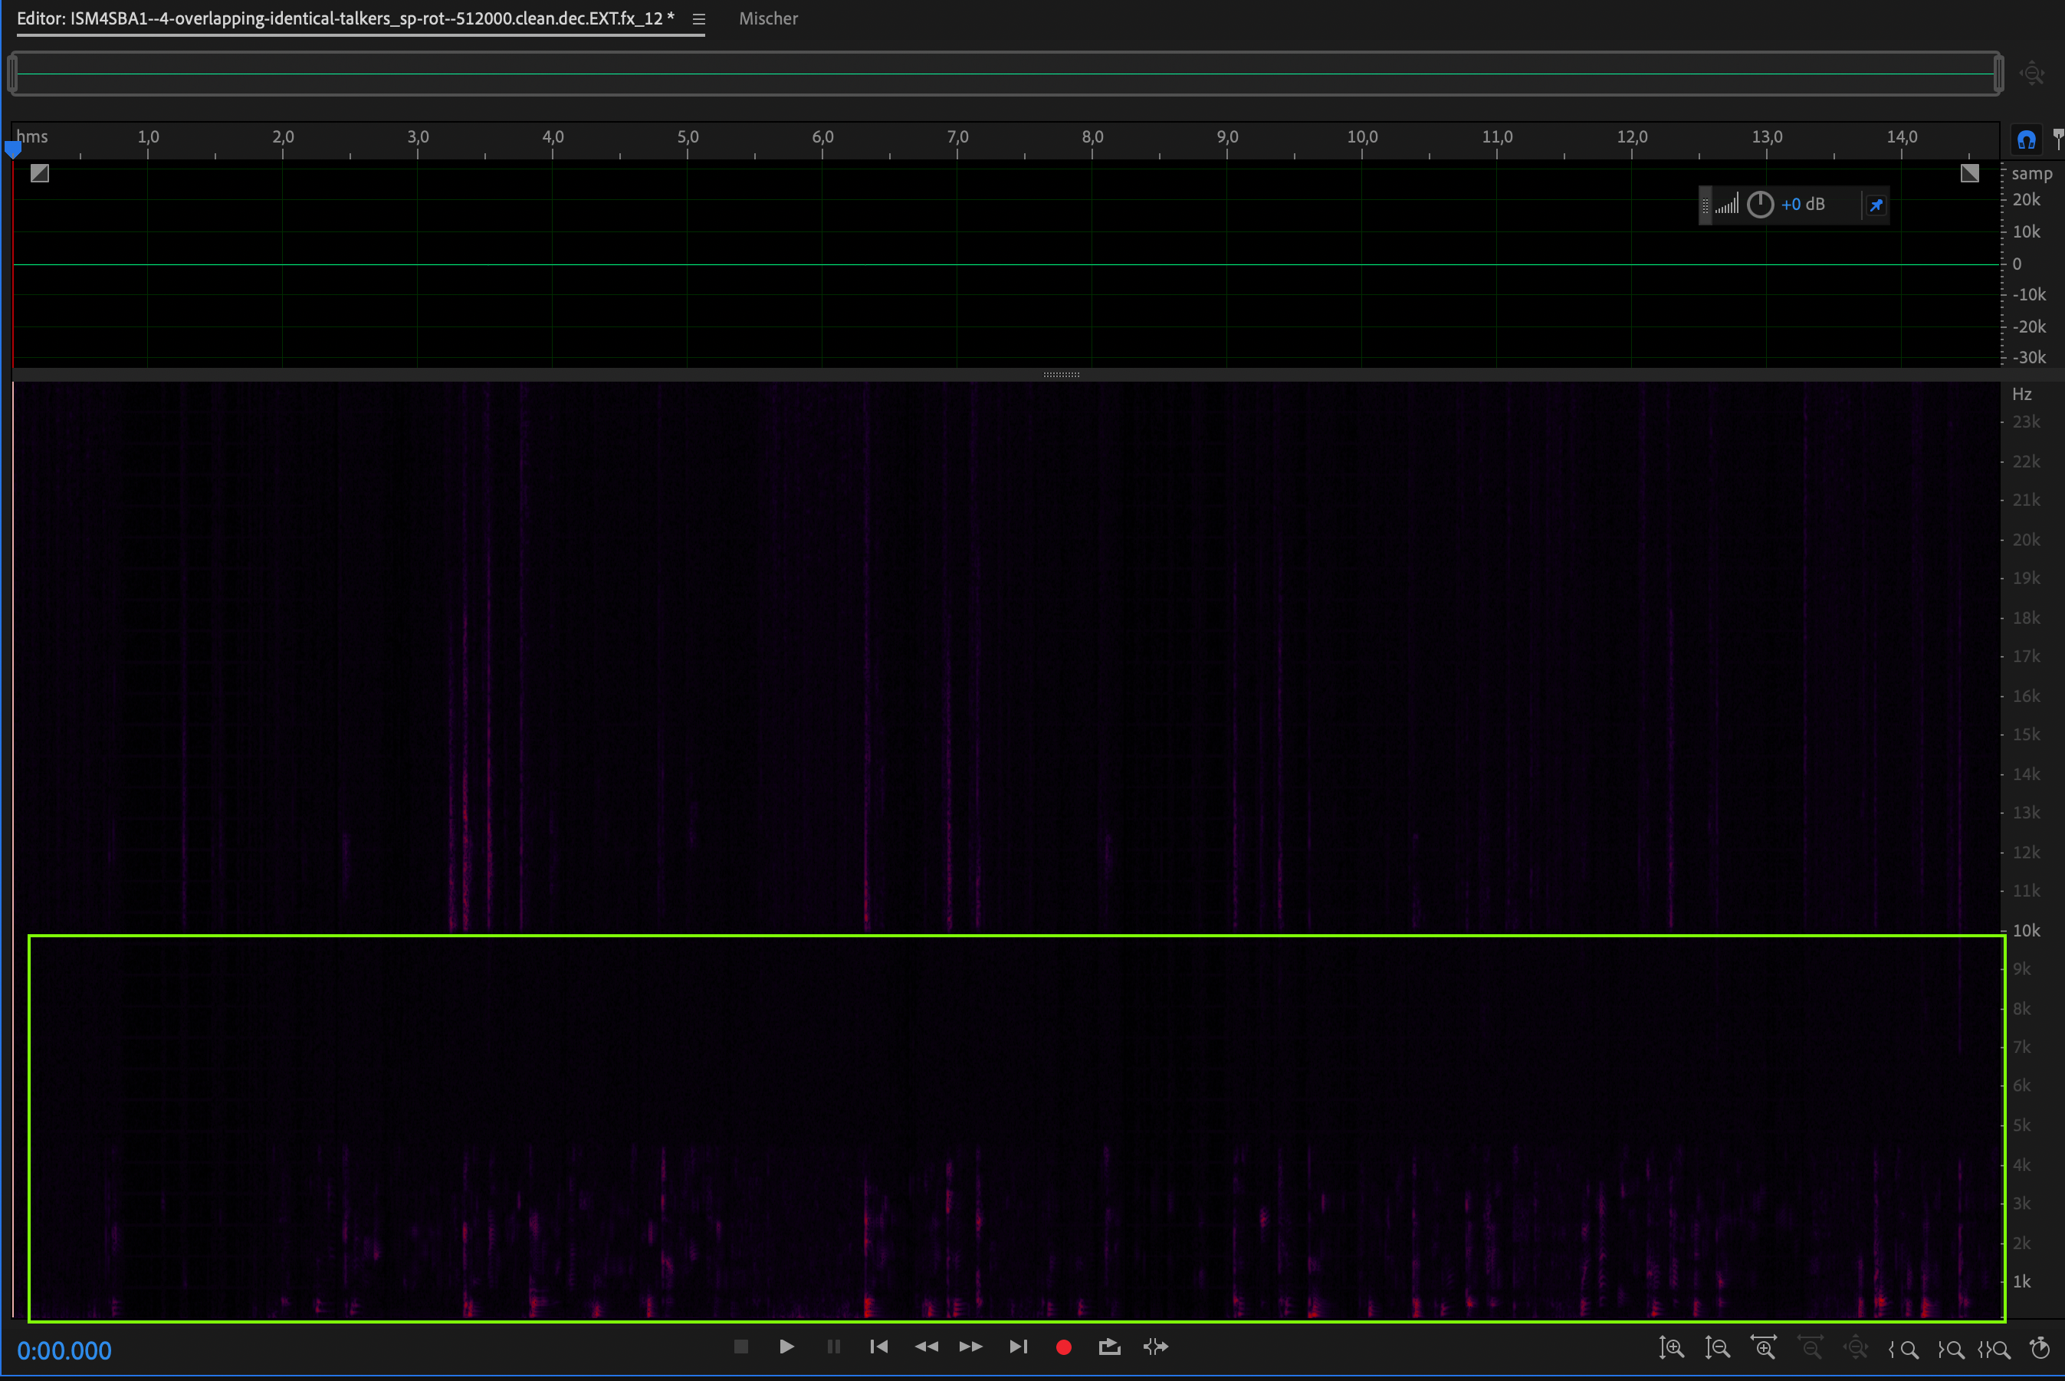This screenshot has width=2065, height=1381.
Task: Zoom to the whole selection
Action: [1994, 1348]
